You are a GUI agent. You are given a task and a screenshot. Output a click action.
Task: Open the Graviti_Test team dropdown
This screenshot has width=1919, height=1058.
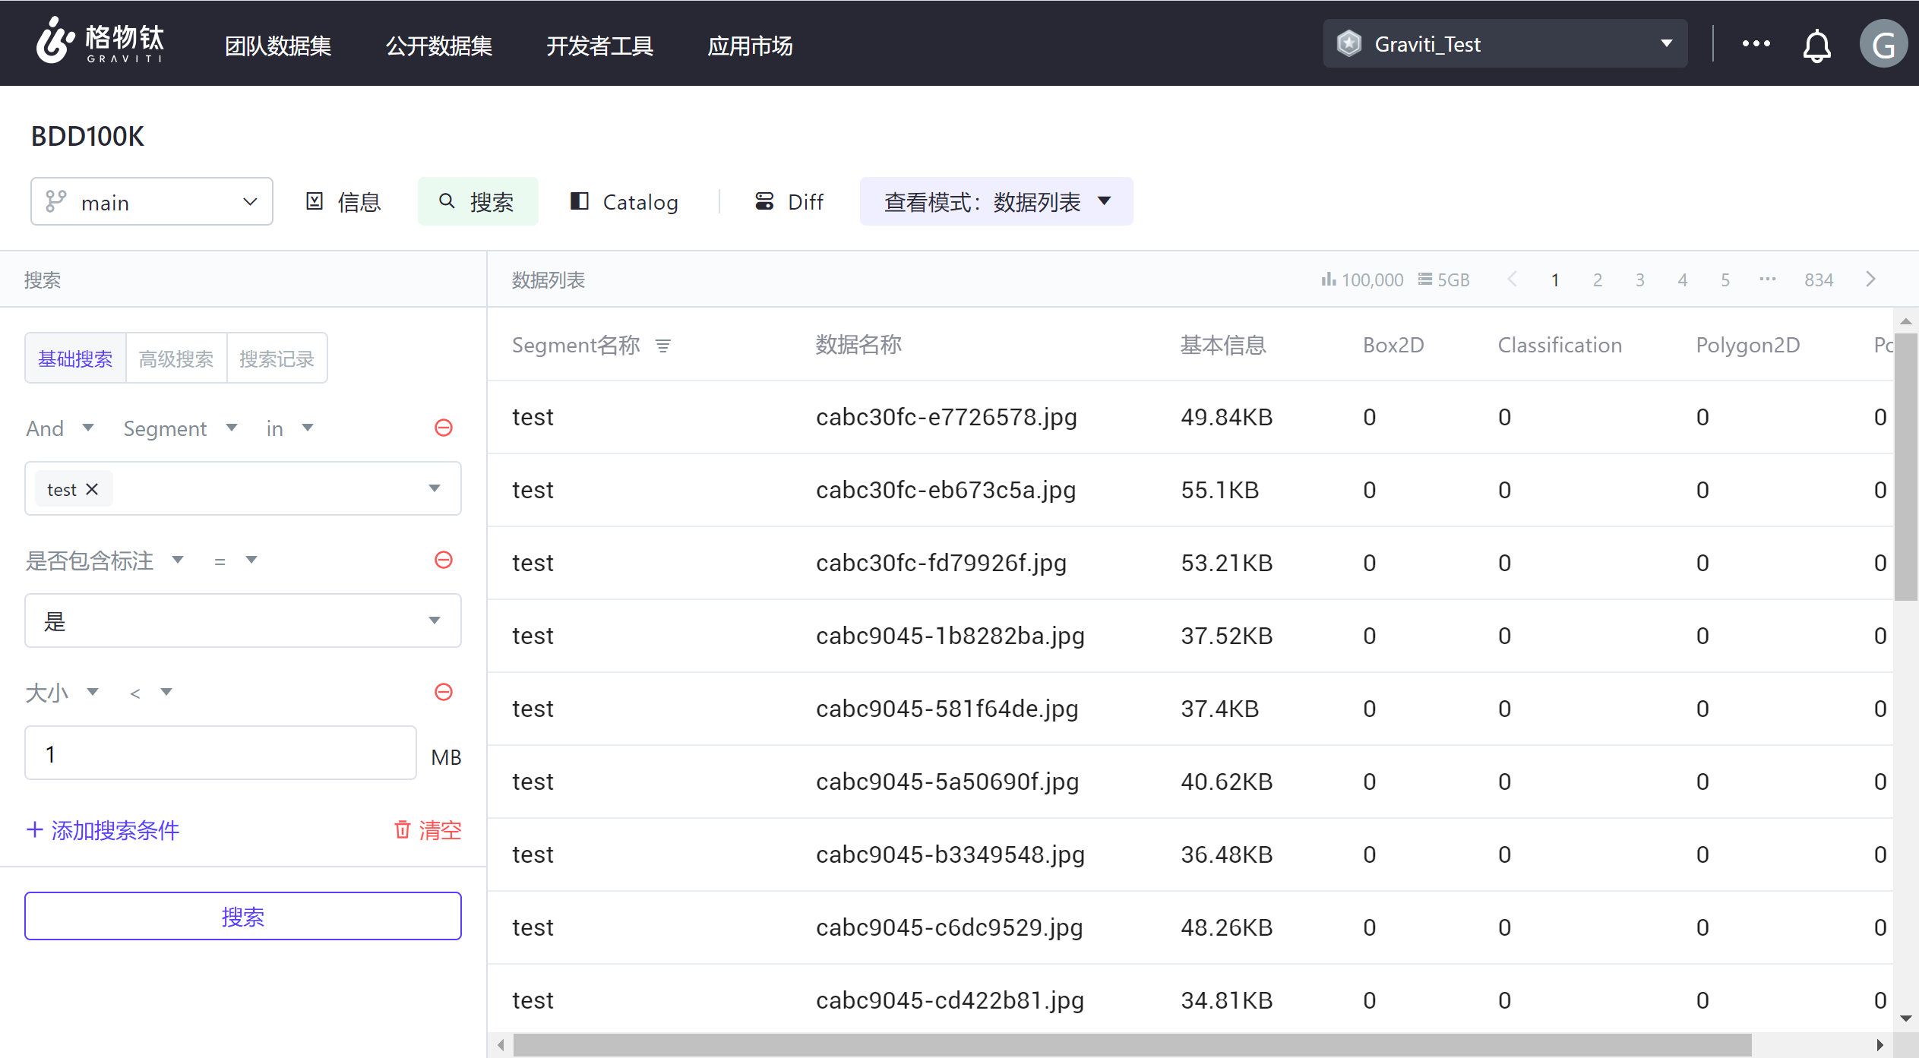pyautogui.click(x=1504, y=44)
